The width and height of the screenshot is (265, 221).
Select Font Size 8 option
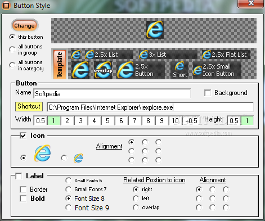pos(69,199)
